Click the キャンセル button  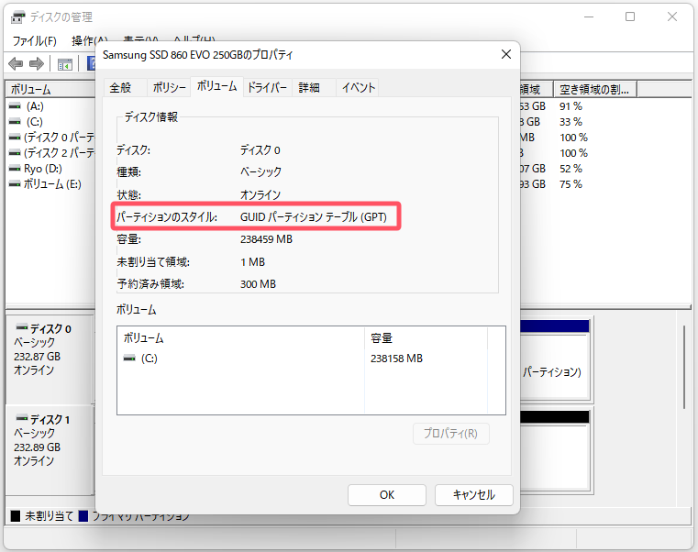[473, 494]
